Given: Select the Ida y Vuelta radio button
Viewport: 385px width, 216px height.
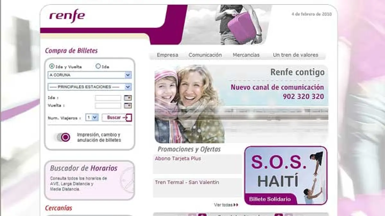Looking at the screenshot, I should pos(52,67).
